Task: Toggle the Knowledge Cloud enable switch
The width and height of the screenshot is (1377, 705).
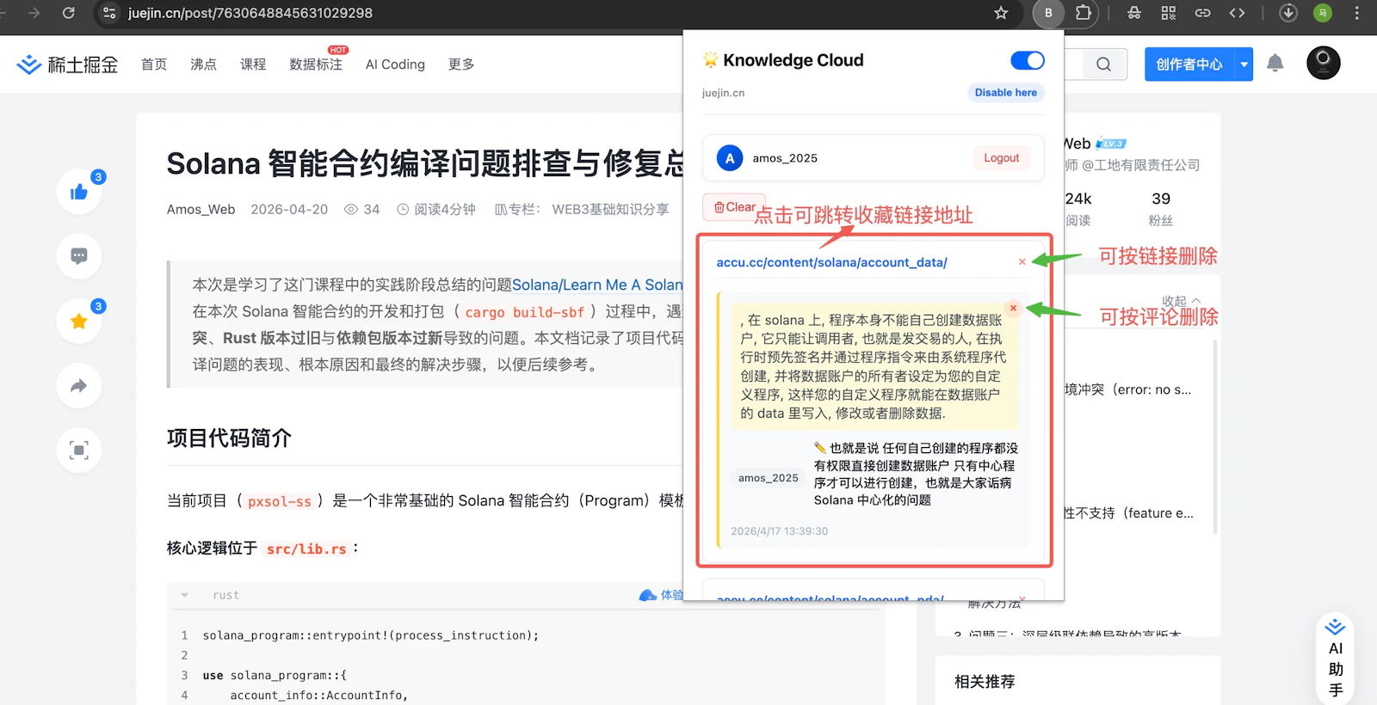Action: point(1027,60)
